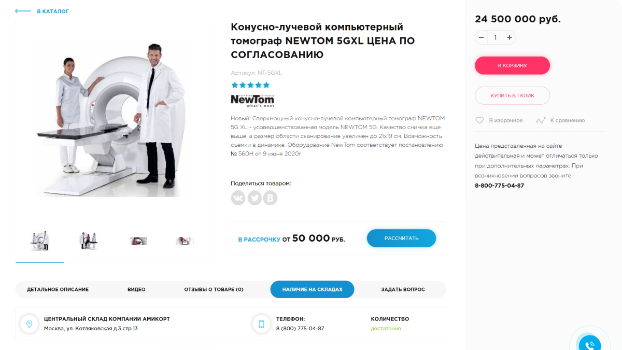Click the quantity input field
Viewport: 622px width, 350px height.
(496, 37)
